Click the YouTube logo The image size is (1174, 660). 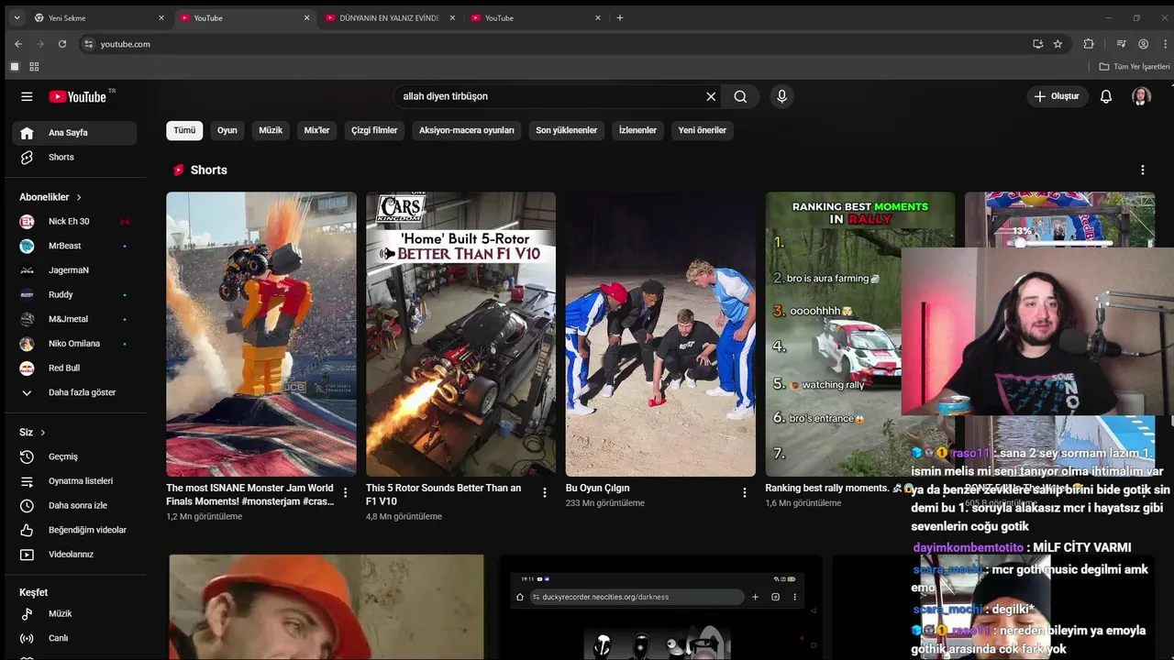tap(78, 96)
